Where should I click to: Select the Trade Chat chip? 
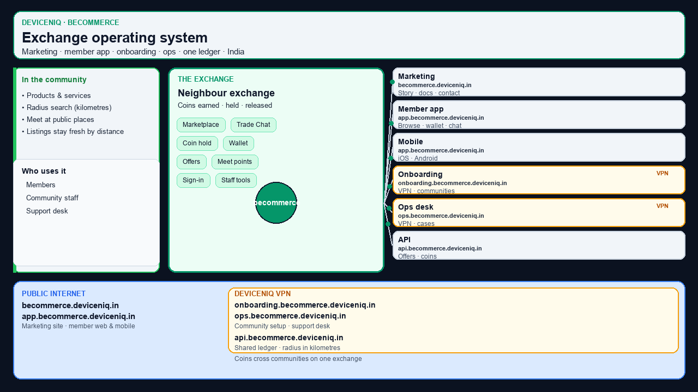coord(254,125)
